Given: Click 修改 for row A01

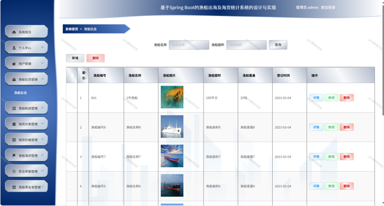Looking at the screenshot, I should pos(331,98).
